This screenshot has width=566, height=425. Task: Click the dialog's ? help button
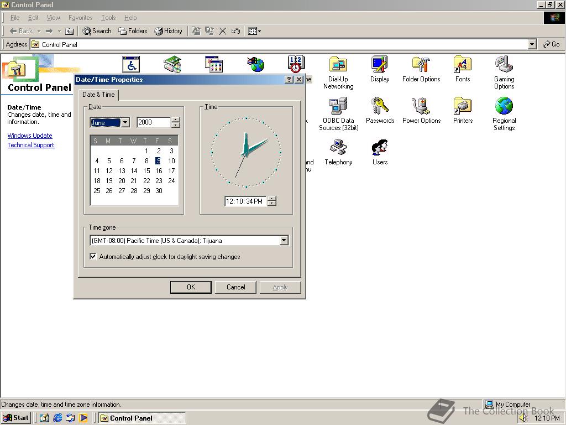pos(289,80)
